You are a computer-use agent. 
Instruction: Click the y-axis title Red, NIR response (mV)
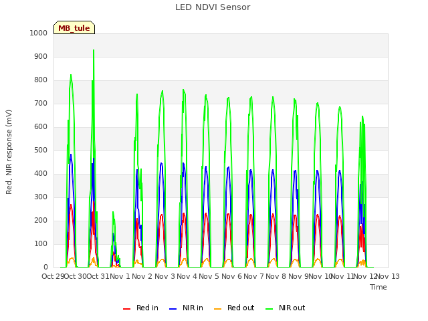9,152
